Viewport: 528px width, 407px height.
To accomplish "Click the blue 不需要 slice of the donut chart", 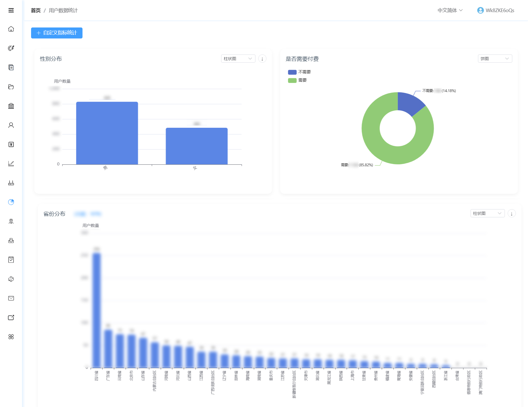I will (409, 104).
